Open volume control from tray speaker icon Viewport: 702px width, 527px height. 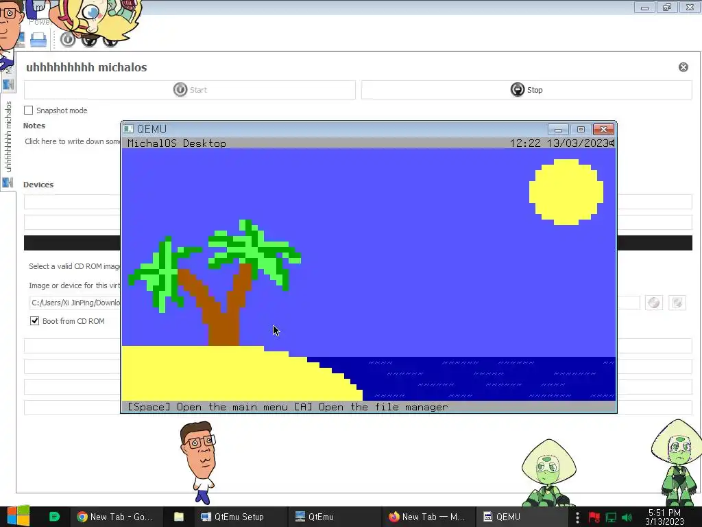[627, 517]
